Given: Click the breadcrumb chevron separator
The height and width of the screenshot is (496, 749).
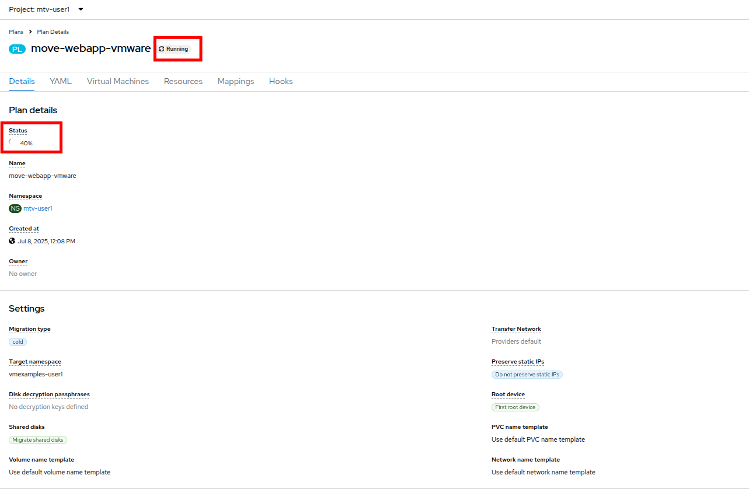Looking at the screenshot, I should (30, 32).
